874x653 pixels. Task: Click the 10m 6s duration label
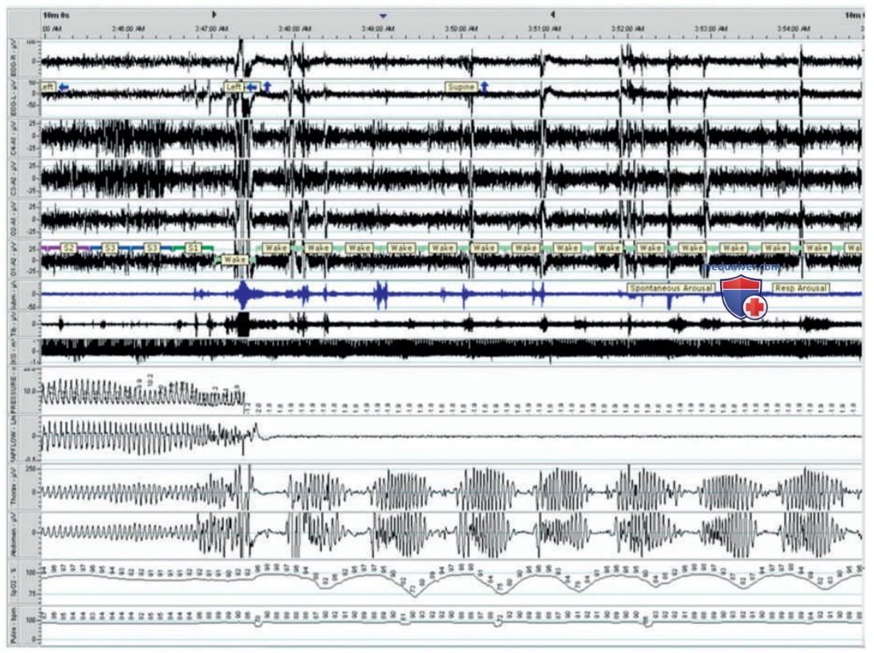click(x=55, y=15)
